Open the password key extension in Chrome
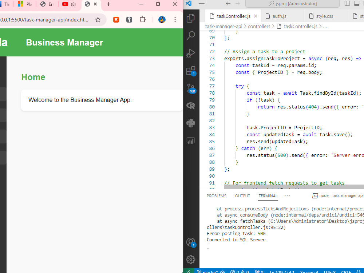The width and height of the screenshot is (364, 273). pyautogui.click(x=129, y=20)
